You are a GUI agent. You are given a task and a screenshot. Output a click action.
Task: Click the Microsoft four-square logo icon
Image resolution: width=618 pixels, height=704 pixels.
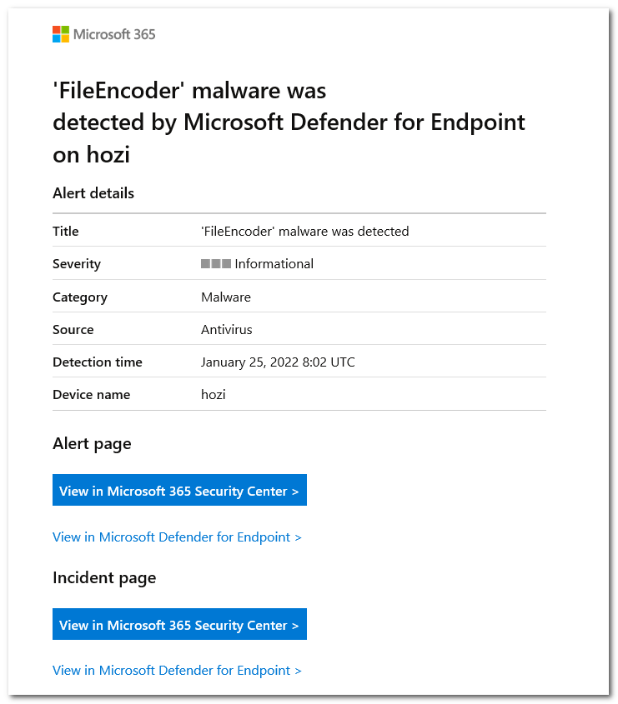61,34
